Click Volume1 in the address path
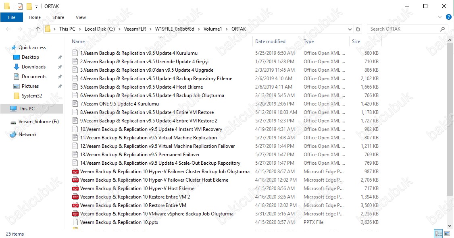Image resolution: width=454 pixels, height=238 pixels. click(212, 29)
